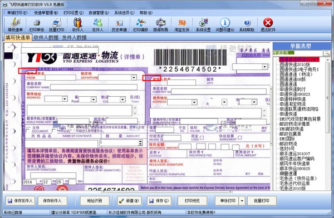
Task: Click the bottom 批量打印 button
Action: [x=262, y=201]
